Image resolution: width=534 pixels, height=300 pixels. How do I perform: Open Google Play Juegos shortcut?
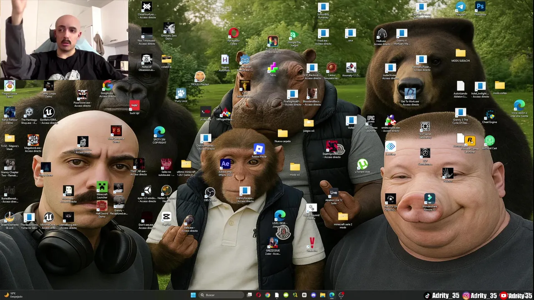click(x=293, y=38)
